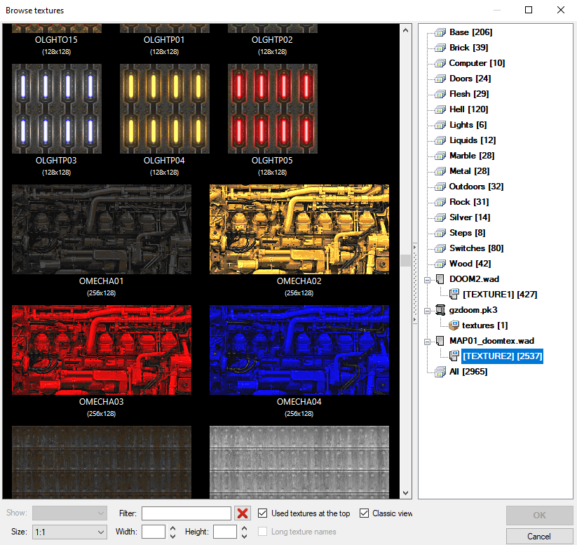
Task: Increase the Width value with up arrow
Action: [x=172, y=528]
